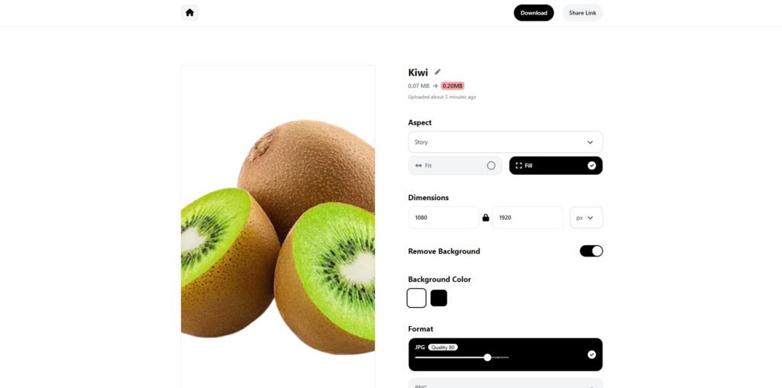Click the arrow between file sizes
The width and height of the screenshot is (782, 388).
pos(435,86)
